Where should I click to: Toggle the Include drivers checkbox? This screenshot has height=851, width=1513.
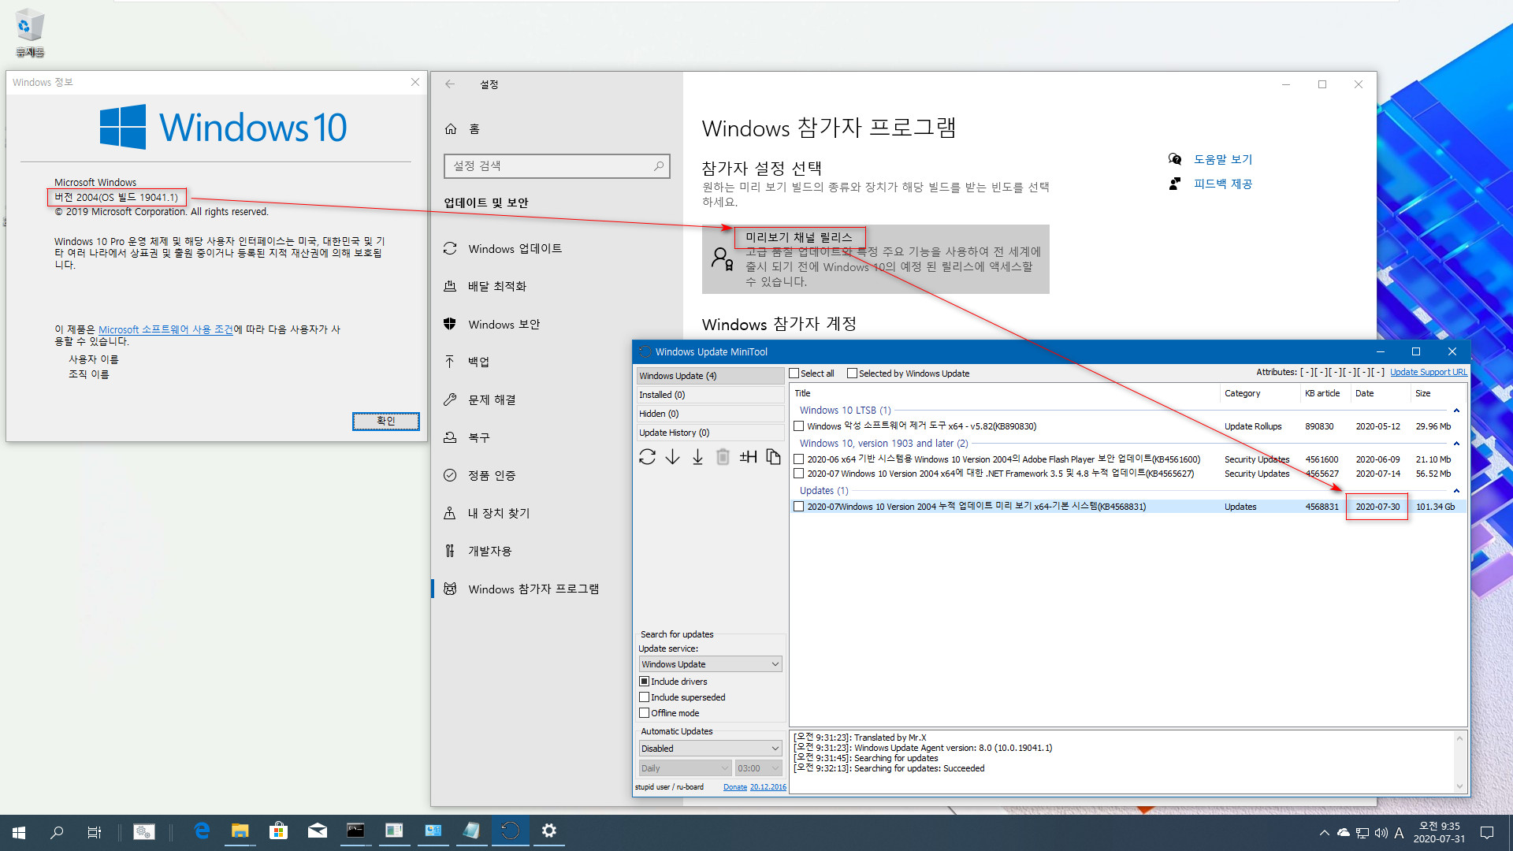click(x=644, y=682)
